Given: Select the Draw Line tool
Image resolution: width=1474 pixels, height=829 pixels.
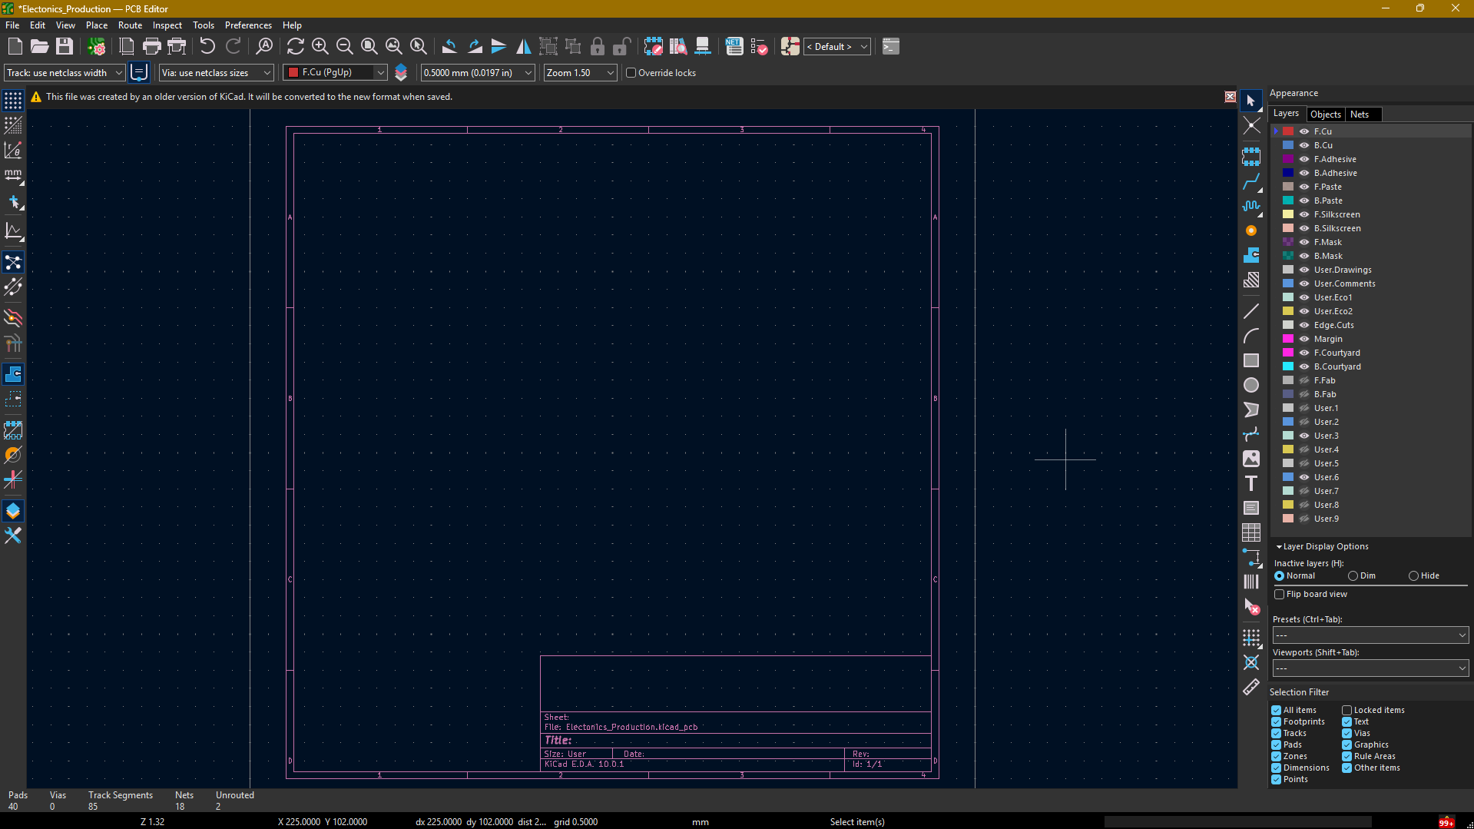Looking at the screenshot, I should (1251, 311).
